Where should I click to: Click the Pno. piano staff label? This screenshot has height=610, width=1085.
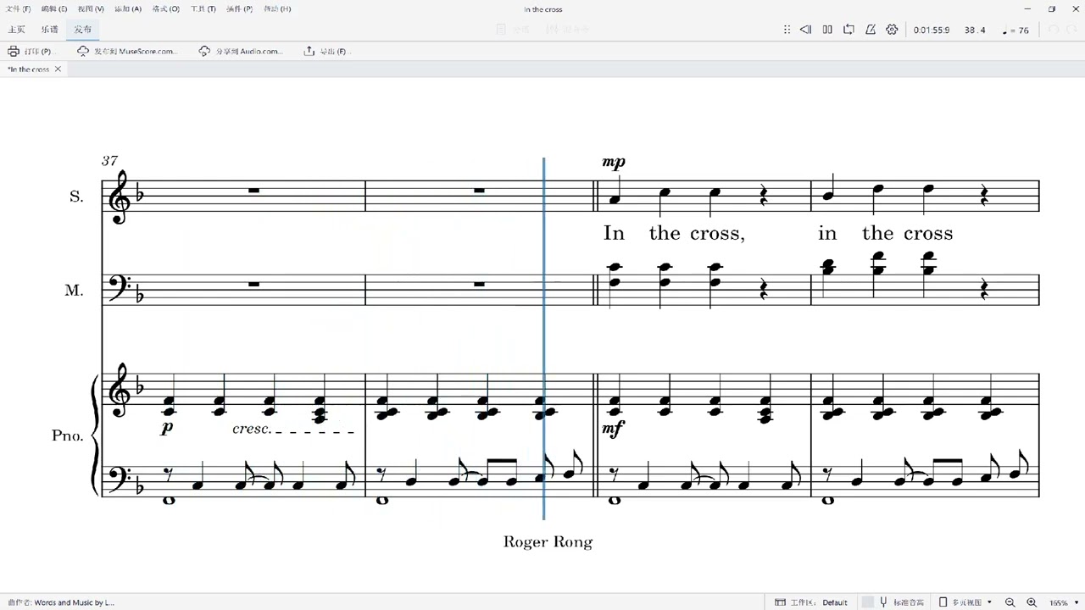(68, 435)
